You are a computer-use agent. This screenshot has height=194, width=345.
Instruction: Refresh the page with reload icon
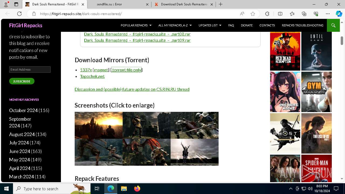19,14
